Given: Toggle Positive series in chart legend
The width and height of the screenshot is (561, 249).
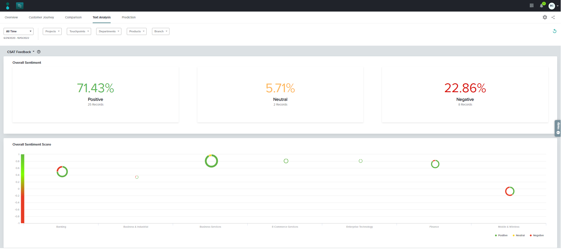Looking at the screenshot, I should pyautogui.click(x=501, y=235).
